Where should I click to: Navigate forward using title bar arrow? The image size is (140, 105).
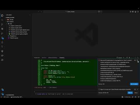[41, 12]
